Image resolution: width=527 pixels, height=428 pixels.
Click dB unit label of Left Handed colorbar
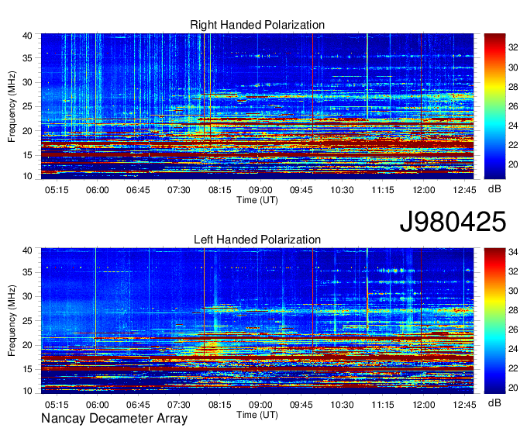point(494,403)
